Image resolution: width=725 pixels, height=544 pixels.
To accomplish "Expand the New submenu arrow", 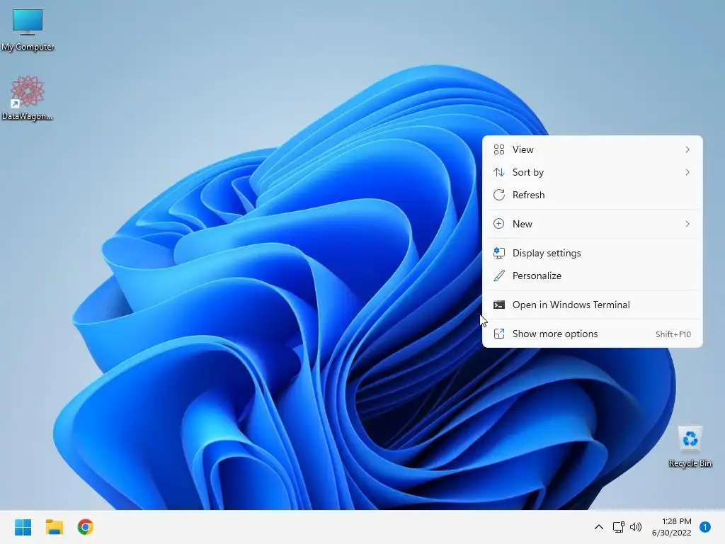I will coord(687,224).
